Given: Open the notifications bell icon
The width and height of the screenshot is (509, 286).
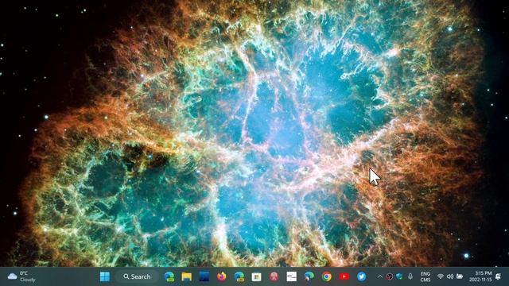Looking at the screenshot, I should [498, 276].
